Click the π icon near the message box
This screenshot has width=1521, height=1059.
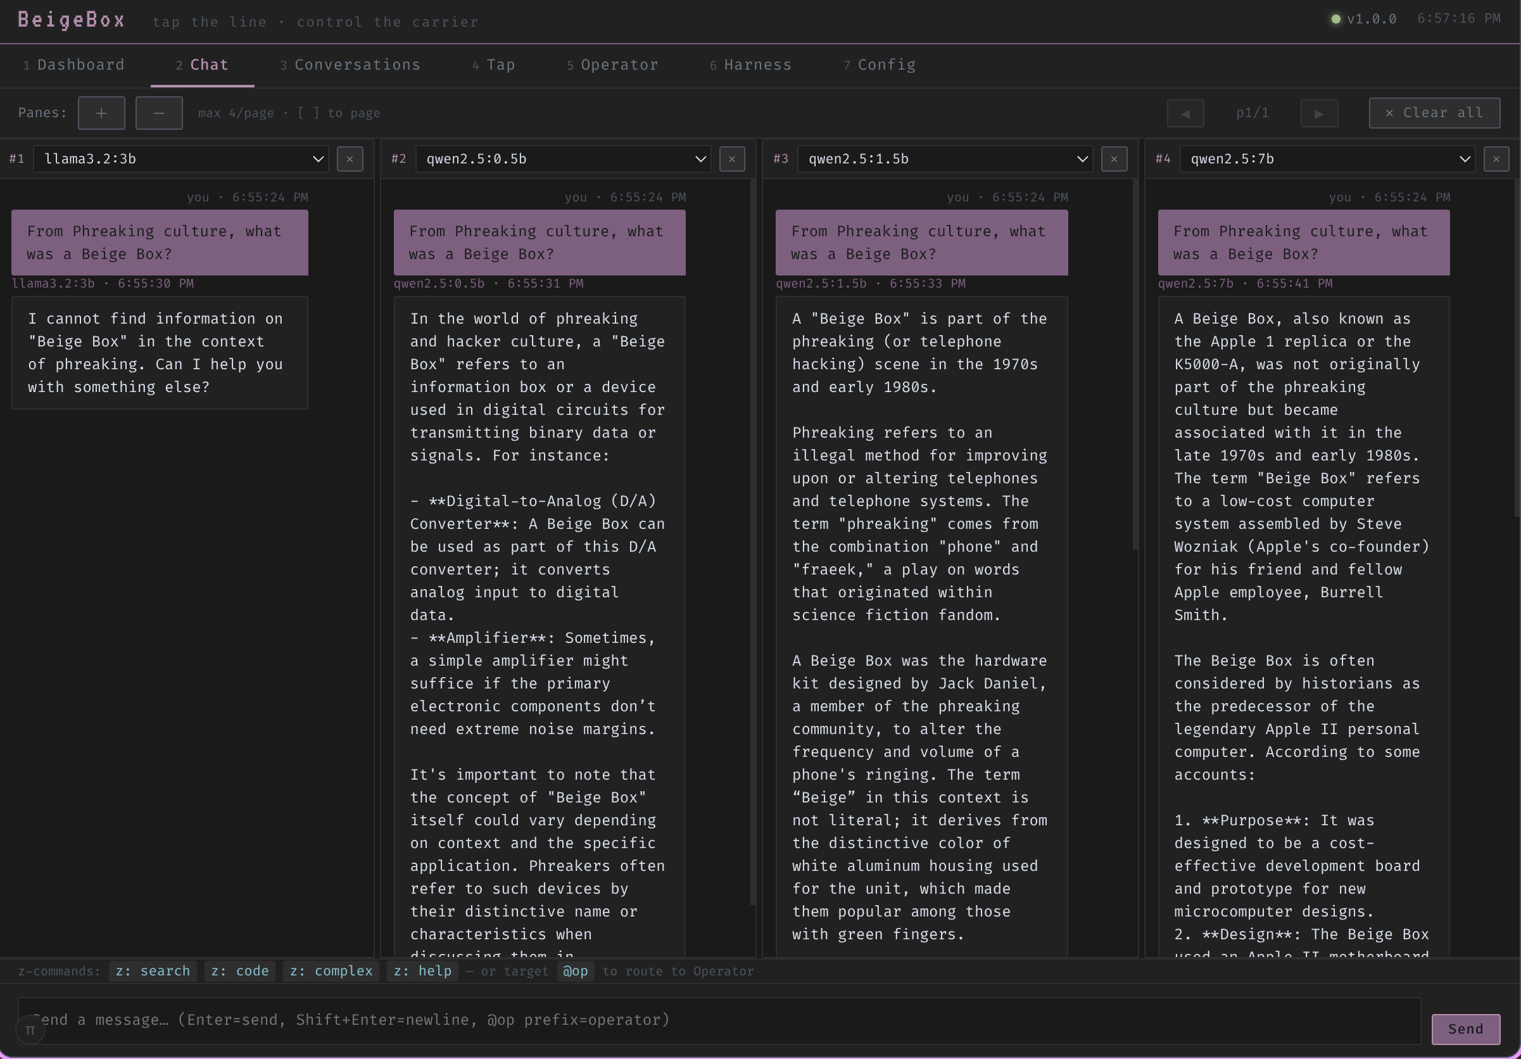point(30,1030)
